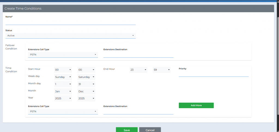Image resolution: width=279 pixels, height=132 pixels.
Task: Open End Hour minutes dropdown showing 59
Action: pos(161,70)
